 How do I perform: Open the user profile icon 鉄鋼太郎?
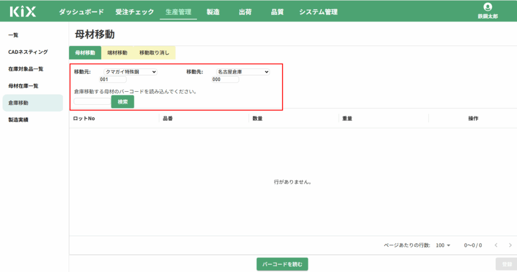[487, 7]
